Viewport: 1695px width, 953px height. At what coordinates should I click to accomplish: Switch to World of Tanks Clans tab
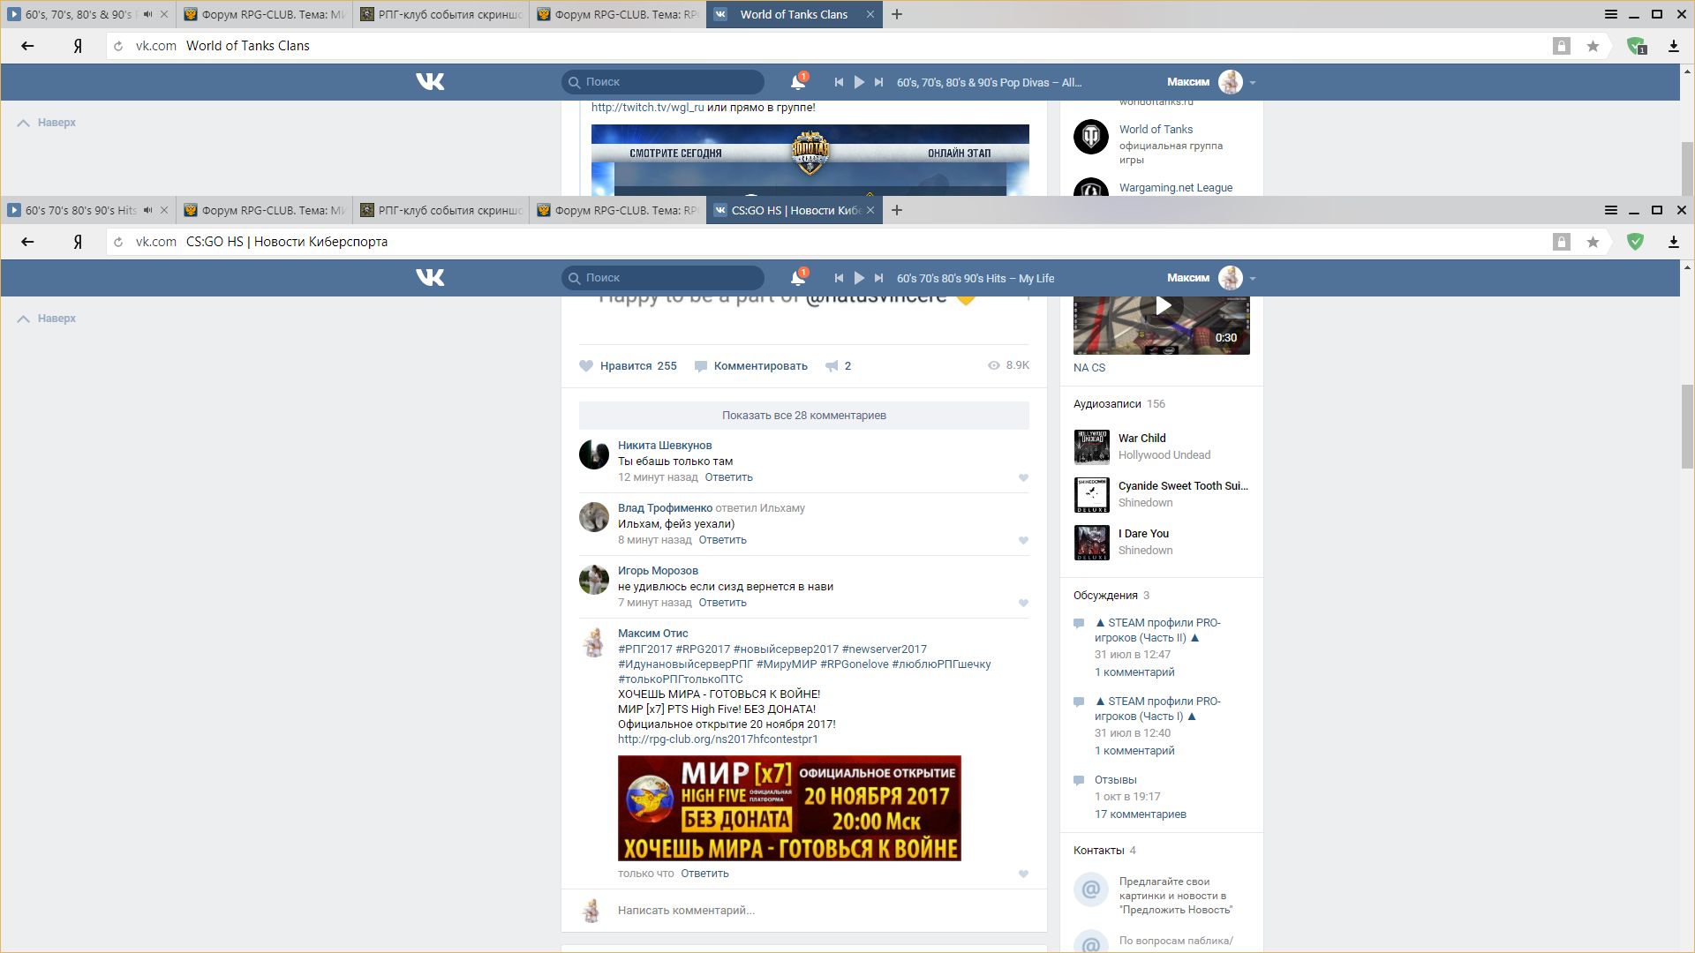[793, 14]
